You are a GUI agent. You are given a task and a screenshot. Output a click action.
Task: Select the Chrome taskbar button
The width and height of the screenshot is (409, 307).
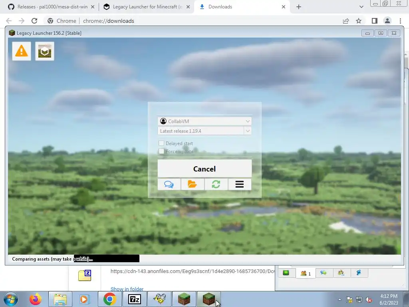(109, 299)
